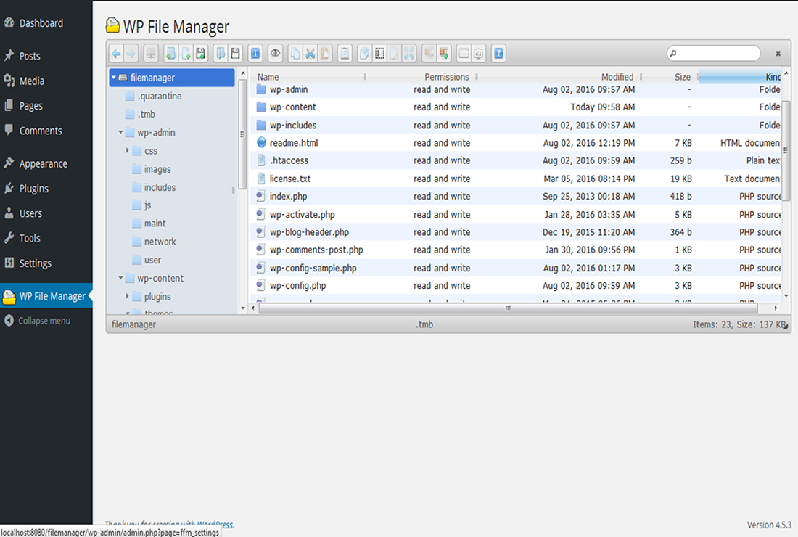This screenshot has width=798, height=537.
Task: Select the .quarantine folder in the tree
Action: (x=159, y=97)
